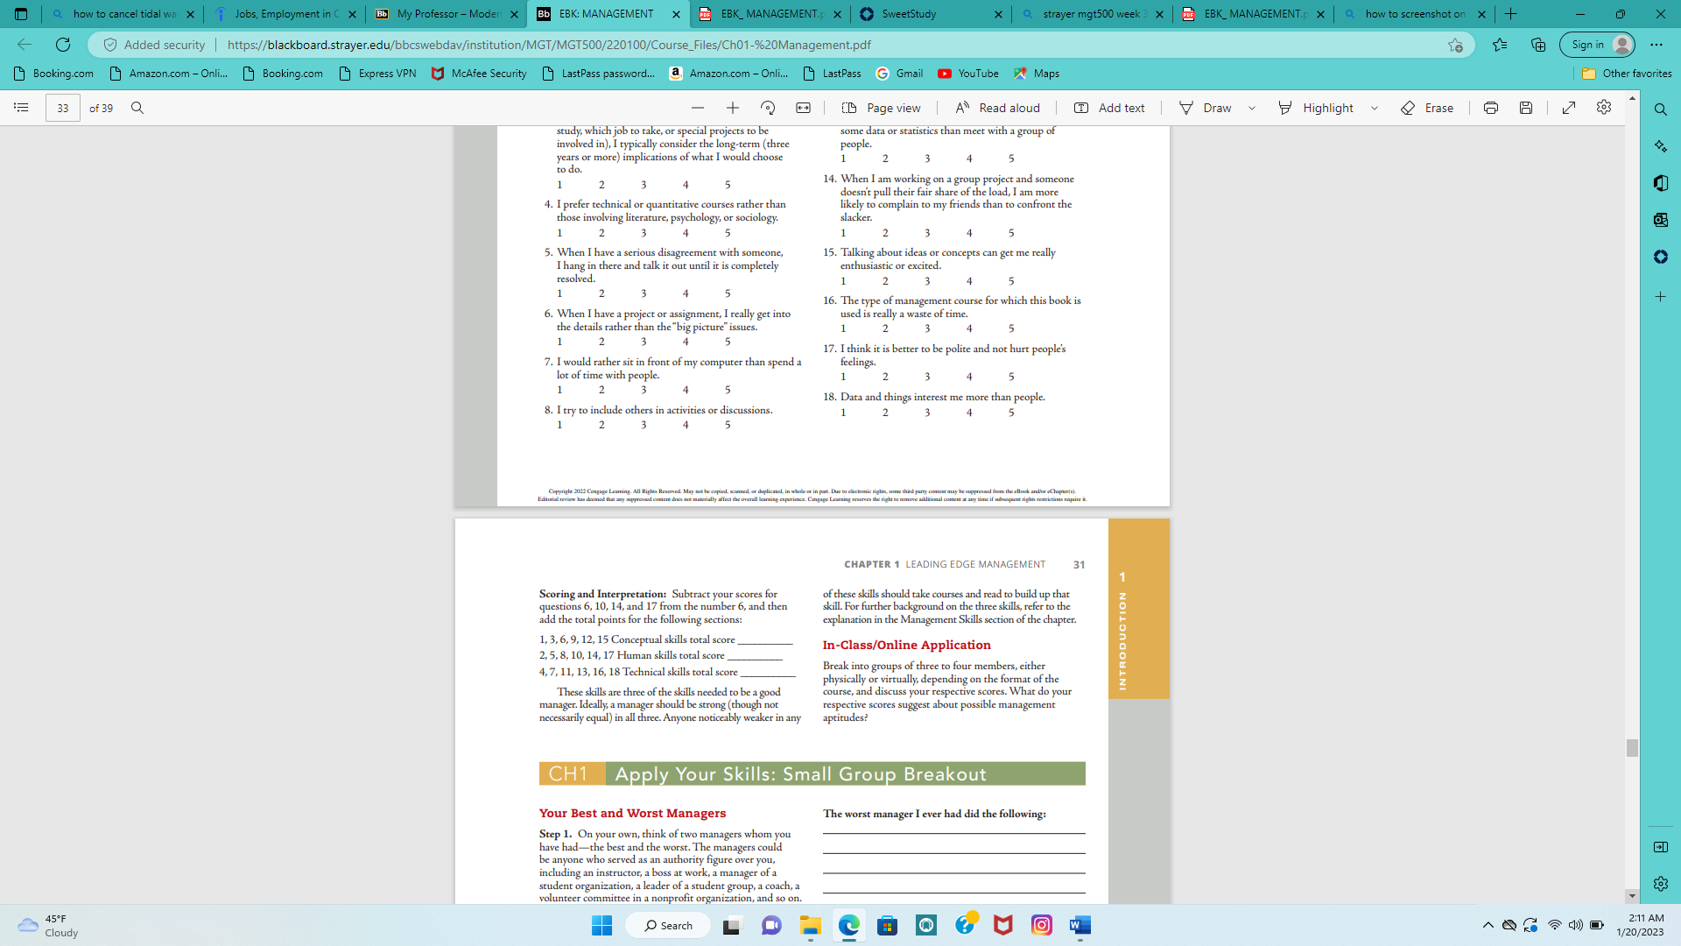Screen dimensions: 1681x946
Task: Click the browser address bar URL
Action: point(549,45)
